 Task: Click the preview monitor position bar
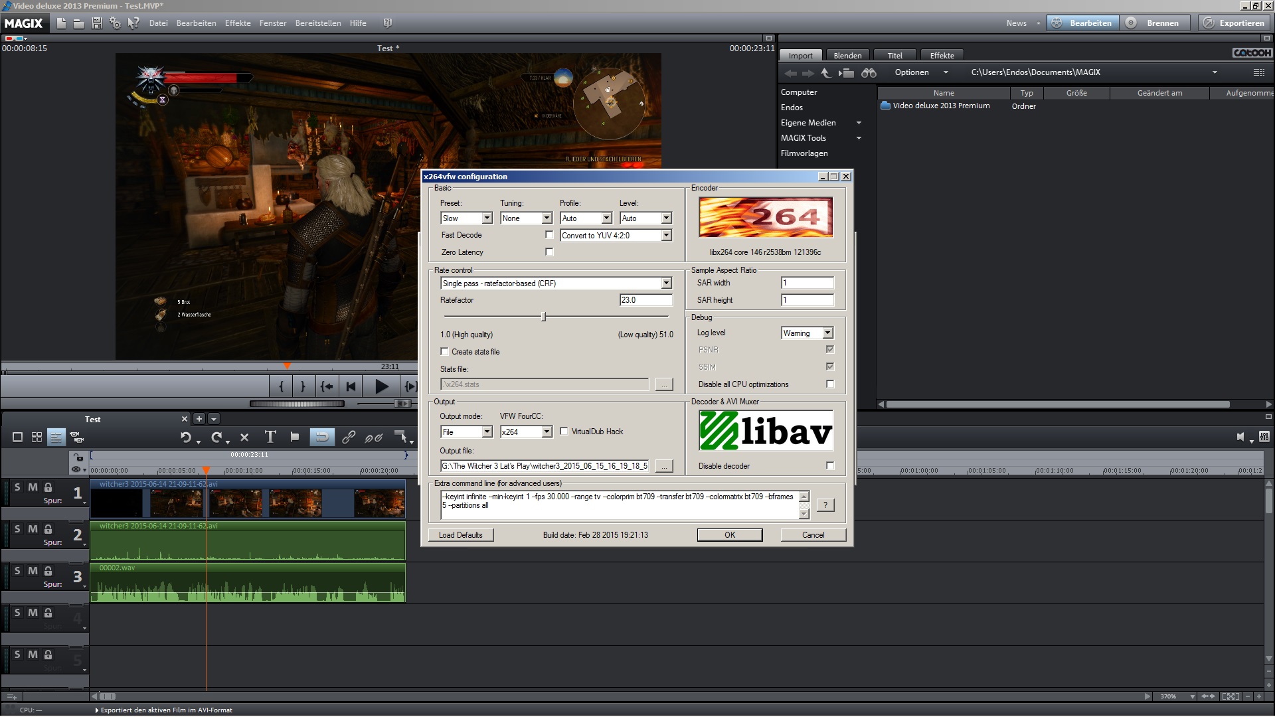click(x=209, y=366)
